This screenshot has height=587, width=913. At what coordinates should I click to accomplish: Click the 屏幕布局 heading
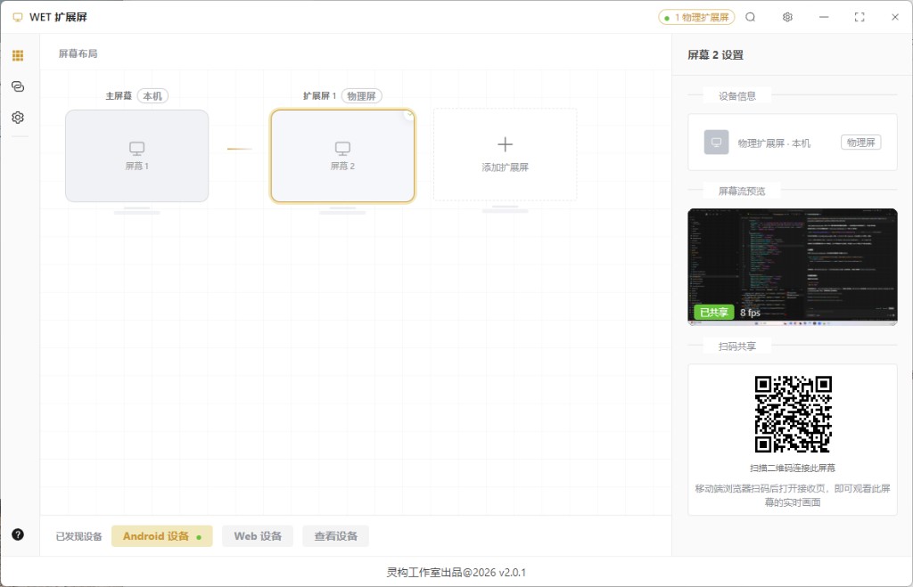(78, 53)
